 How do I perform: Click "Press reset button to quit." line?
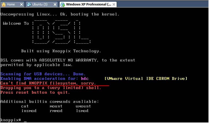[35, 92]
